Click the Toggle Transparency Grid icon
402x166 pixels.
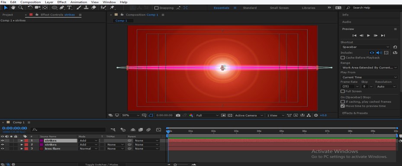click(x=230, y=115)
